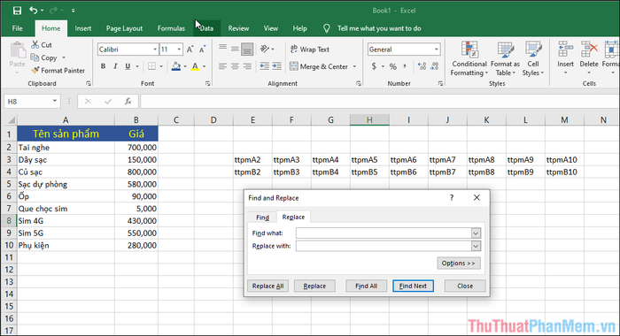Apply the Fill Color bucket
The width and height of the screenshot is (620, 336).
tap(176, 66)
